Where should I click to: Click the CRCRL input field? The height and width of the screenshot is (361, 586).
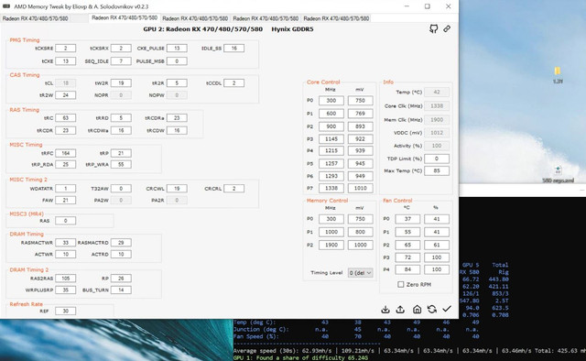[234, 189]
